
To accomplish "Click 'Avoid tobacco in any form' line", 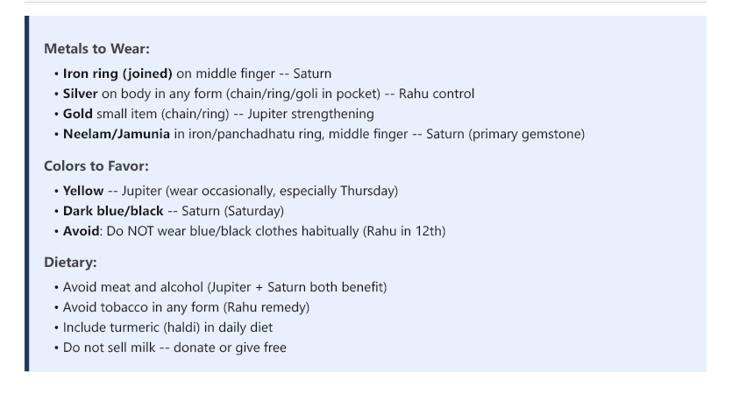I will (186, 308).
